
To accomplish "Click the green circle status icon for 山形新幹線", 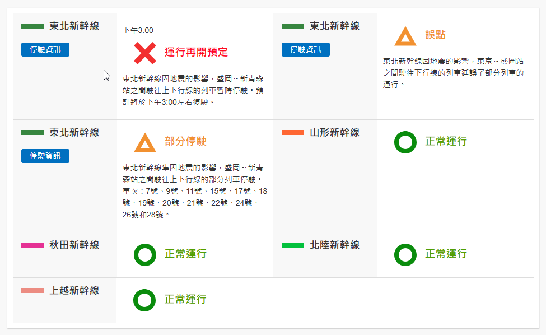I will click(405, 142).
